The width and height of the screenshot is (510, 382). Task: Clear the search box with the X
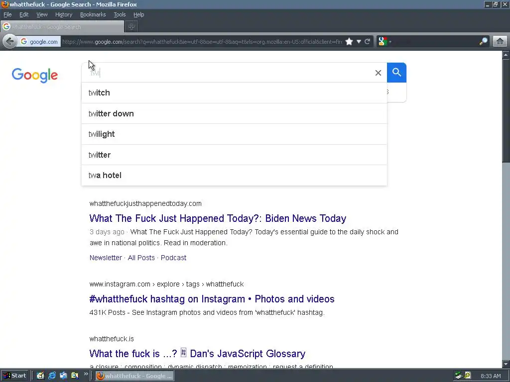pyautogui.click(x=378, y=73)
